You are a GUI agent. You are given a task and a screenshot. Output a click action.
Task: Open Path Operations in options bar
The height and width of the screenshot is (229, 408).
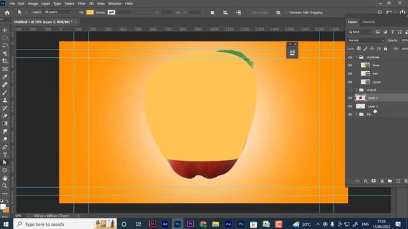pyautogui.click(x=212, y=13)
